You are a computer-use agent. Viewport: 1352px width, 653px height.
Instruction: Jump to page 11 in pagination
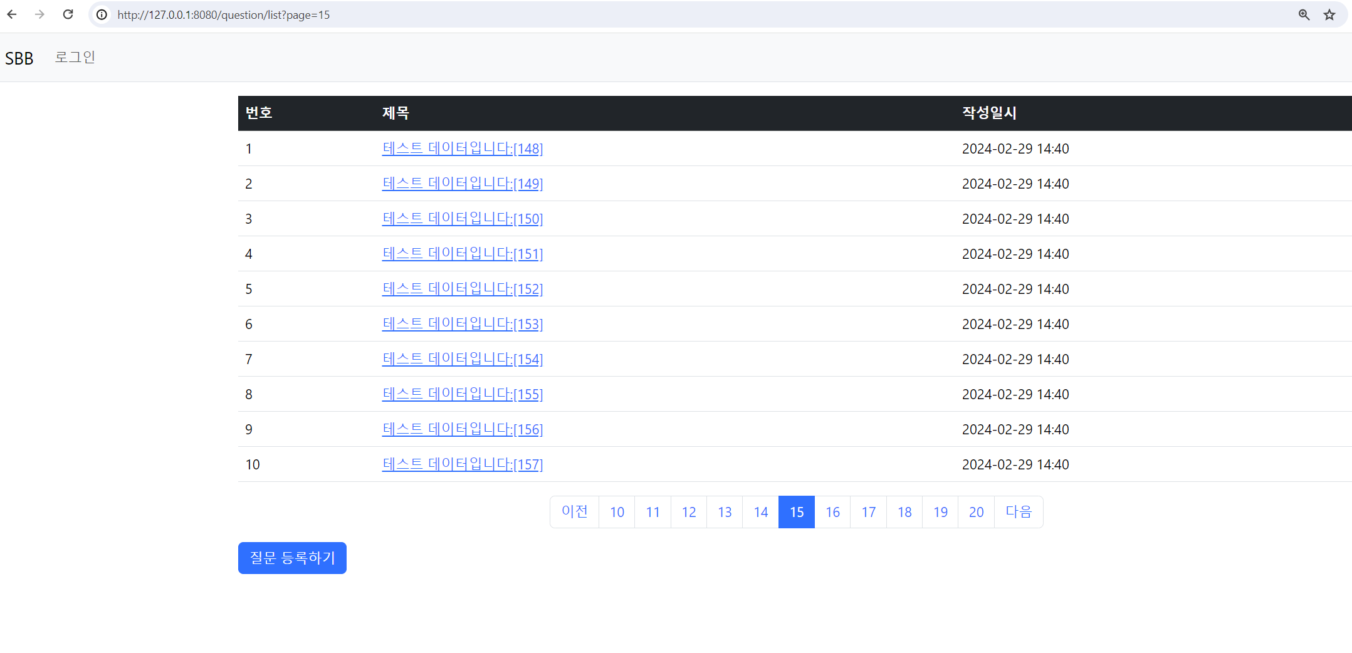653,512
